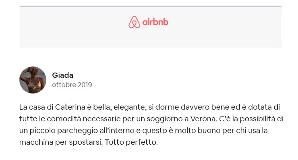Click the word Verona in the review
The height and width of the screenshot is (160, 298).
point(203,119)
